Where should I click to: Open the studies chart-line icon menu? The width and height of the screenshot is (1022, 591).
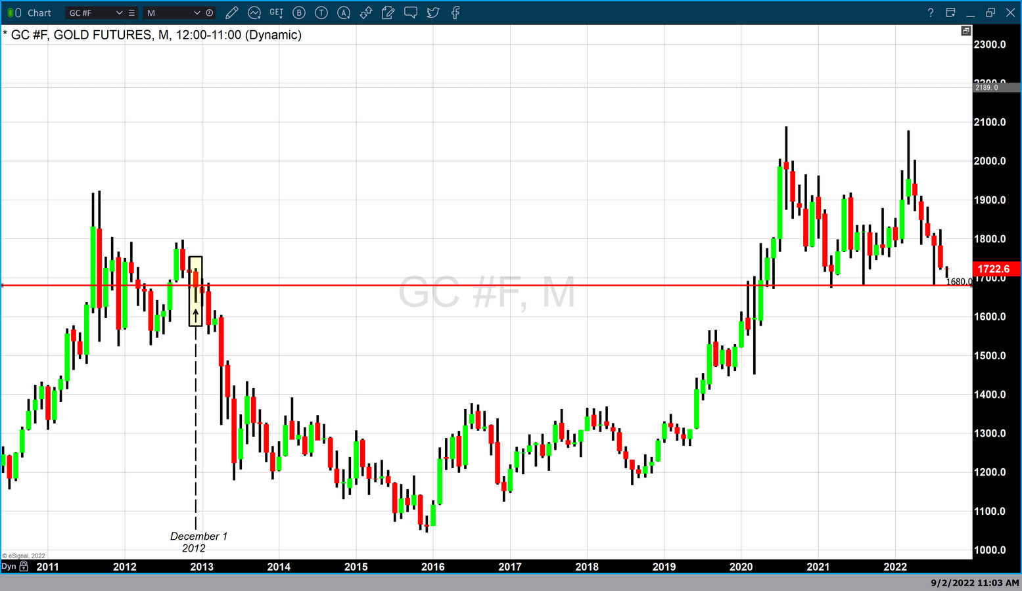coord(254,12)
